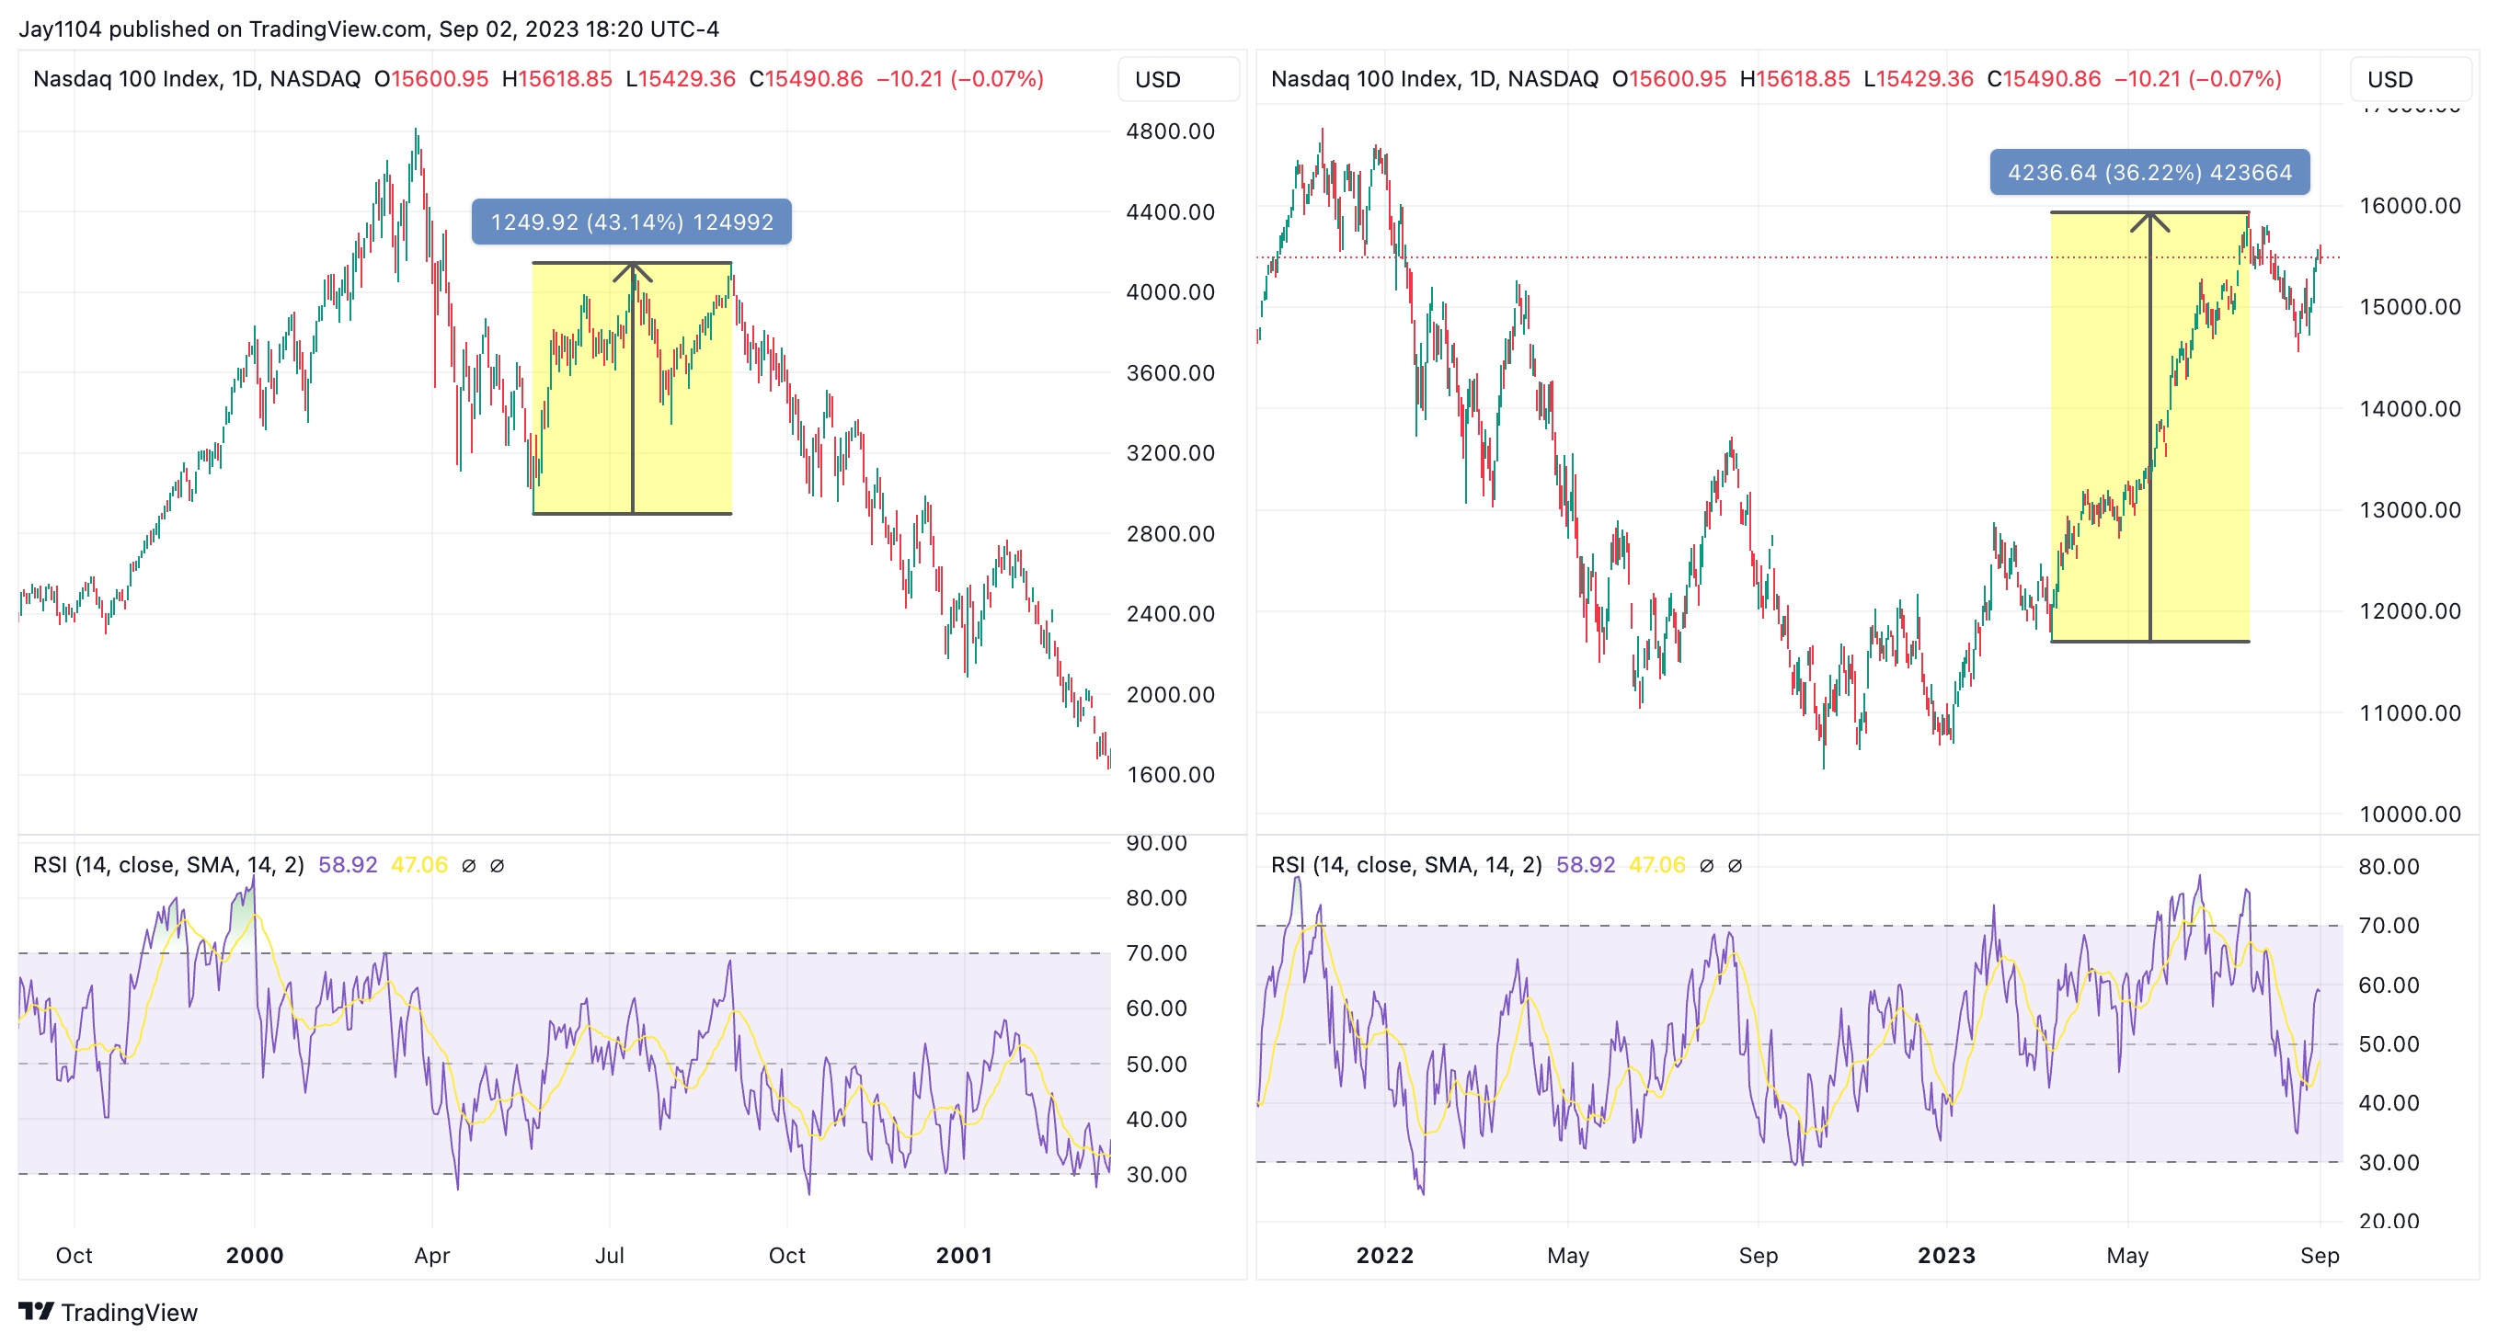Click second ∅ symbol in left RSI legend
Image resolution: width=2498 pixels, height=1344 pixels.
tap(497, 865)
